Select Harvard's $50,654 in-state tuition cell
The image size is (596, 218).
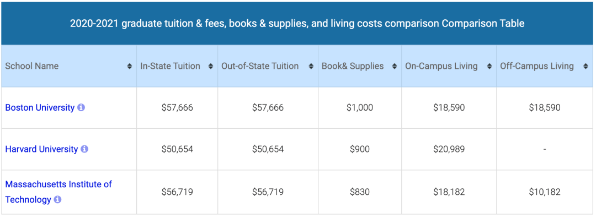(x=177, y=149)
